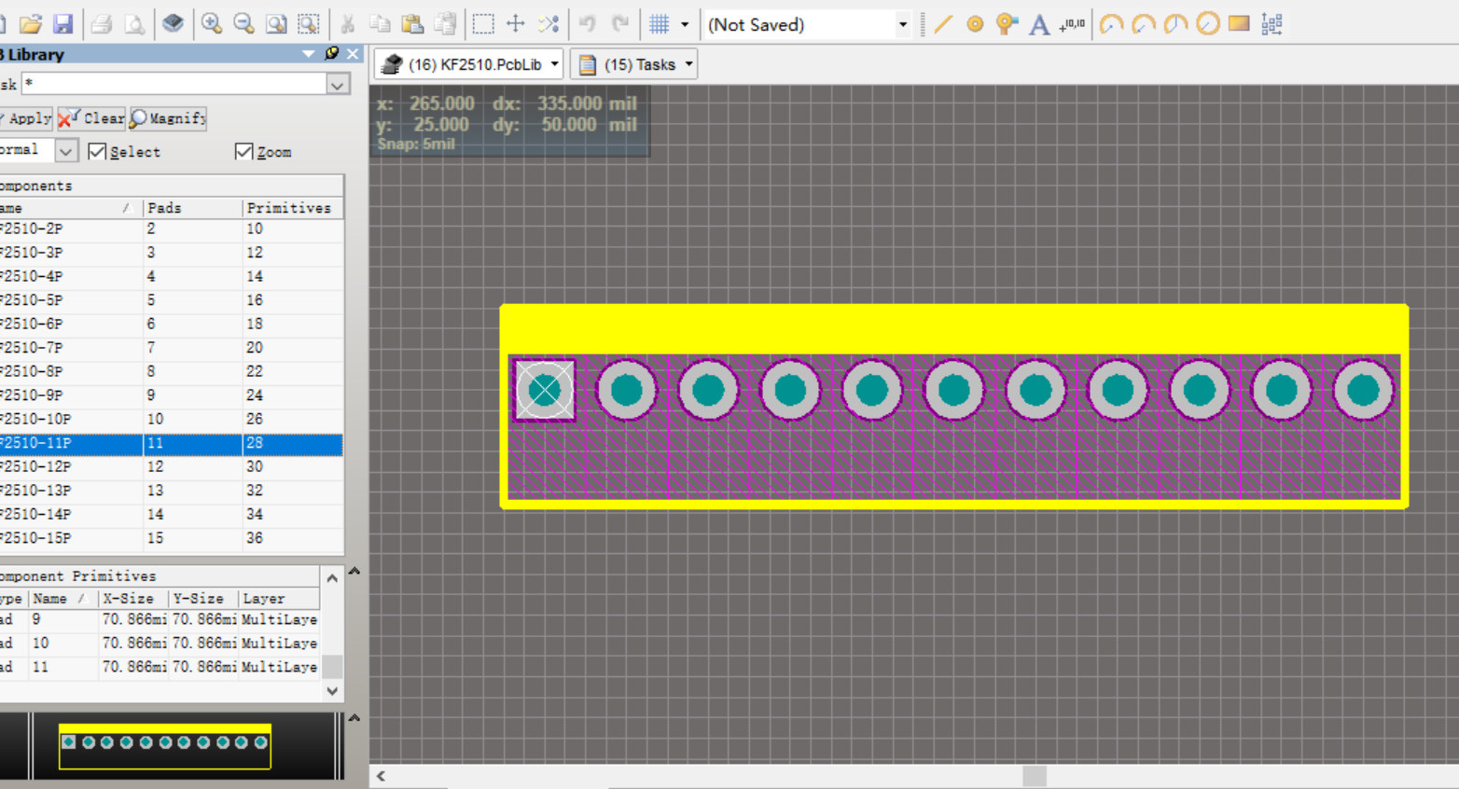Click the primitives list scroll down arrow
This screenshot has height=789, width=1459.
pyautogui.click(x=332, y=691)
